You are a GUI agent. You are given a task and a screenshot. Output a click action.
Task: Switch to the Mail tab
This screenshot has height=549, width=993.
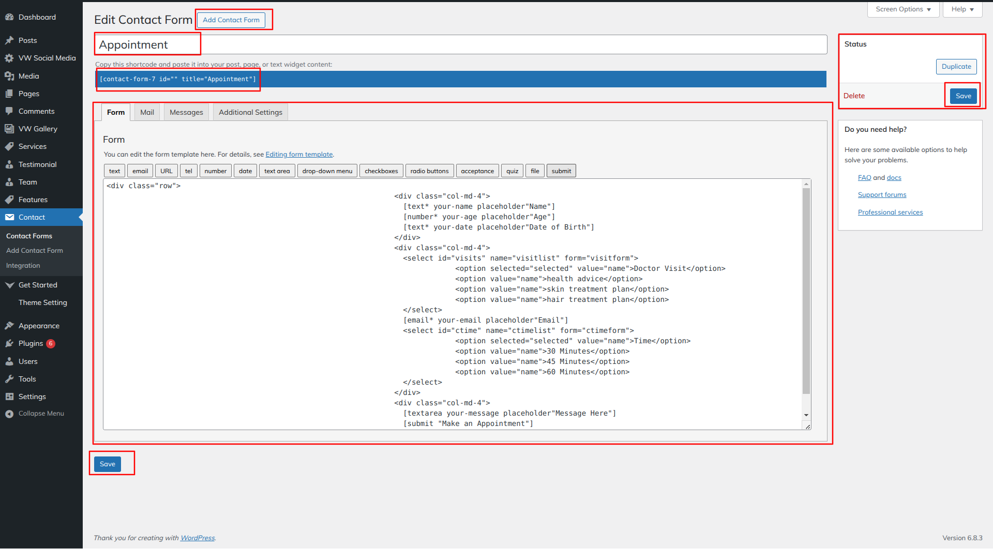click(x=147, y=112)
